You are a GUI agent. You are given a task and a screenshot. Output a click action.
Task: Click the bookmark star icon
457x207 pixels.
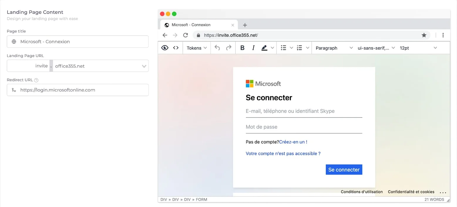tap(424, 35)
